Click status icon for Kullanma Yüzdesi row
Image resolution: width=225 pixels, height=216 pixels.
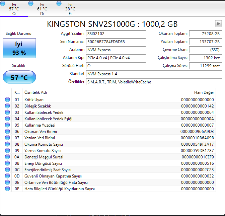(7, 125)
